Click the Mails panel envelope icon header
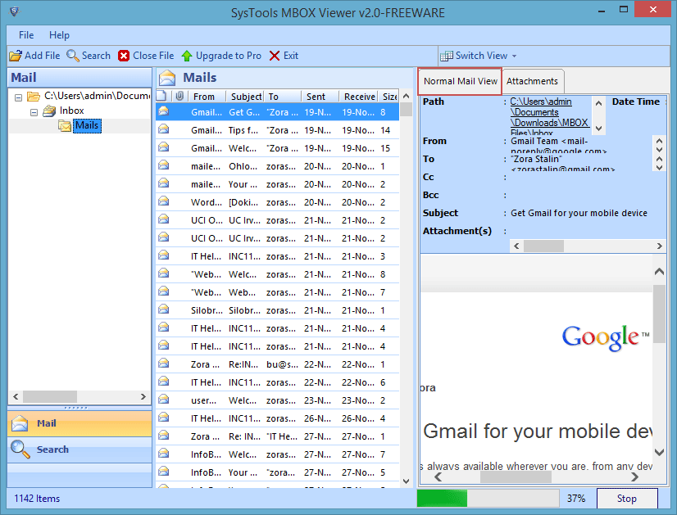This screenshot has height=515, width=677. coord(167,78)
